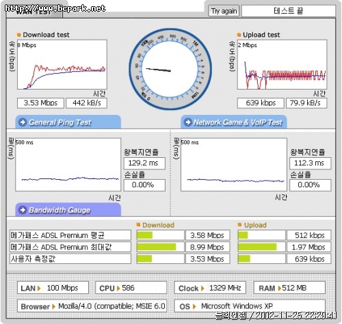Select the 79.9 kB/s upload value
This screenshot has height=324, width=342.
coord(306,103)
